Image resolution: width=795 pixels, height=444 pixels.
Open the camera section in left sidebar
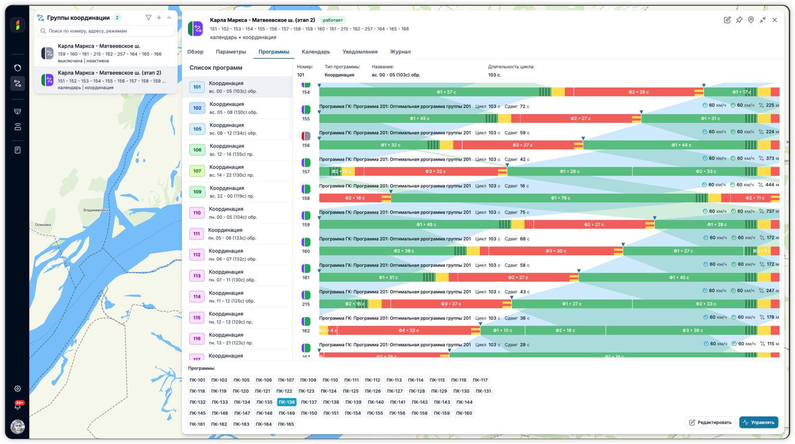click(x=18, y=112)
